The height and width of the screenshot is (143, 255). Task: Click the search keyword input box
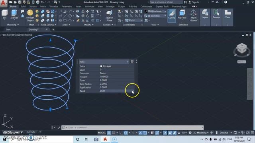(166, 2)
